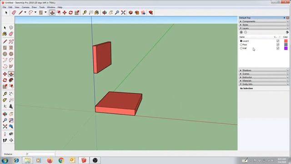Select the Tape Measure in the top toolbar
Screen dimensions: 291x164
click(85, 12)
